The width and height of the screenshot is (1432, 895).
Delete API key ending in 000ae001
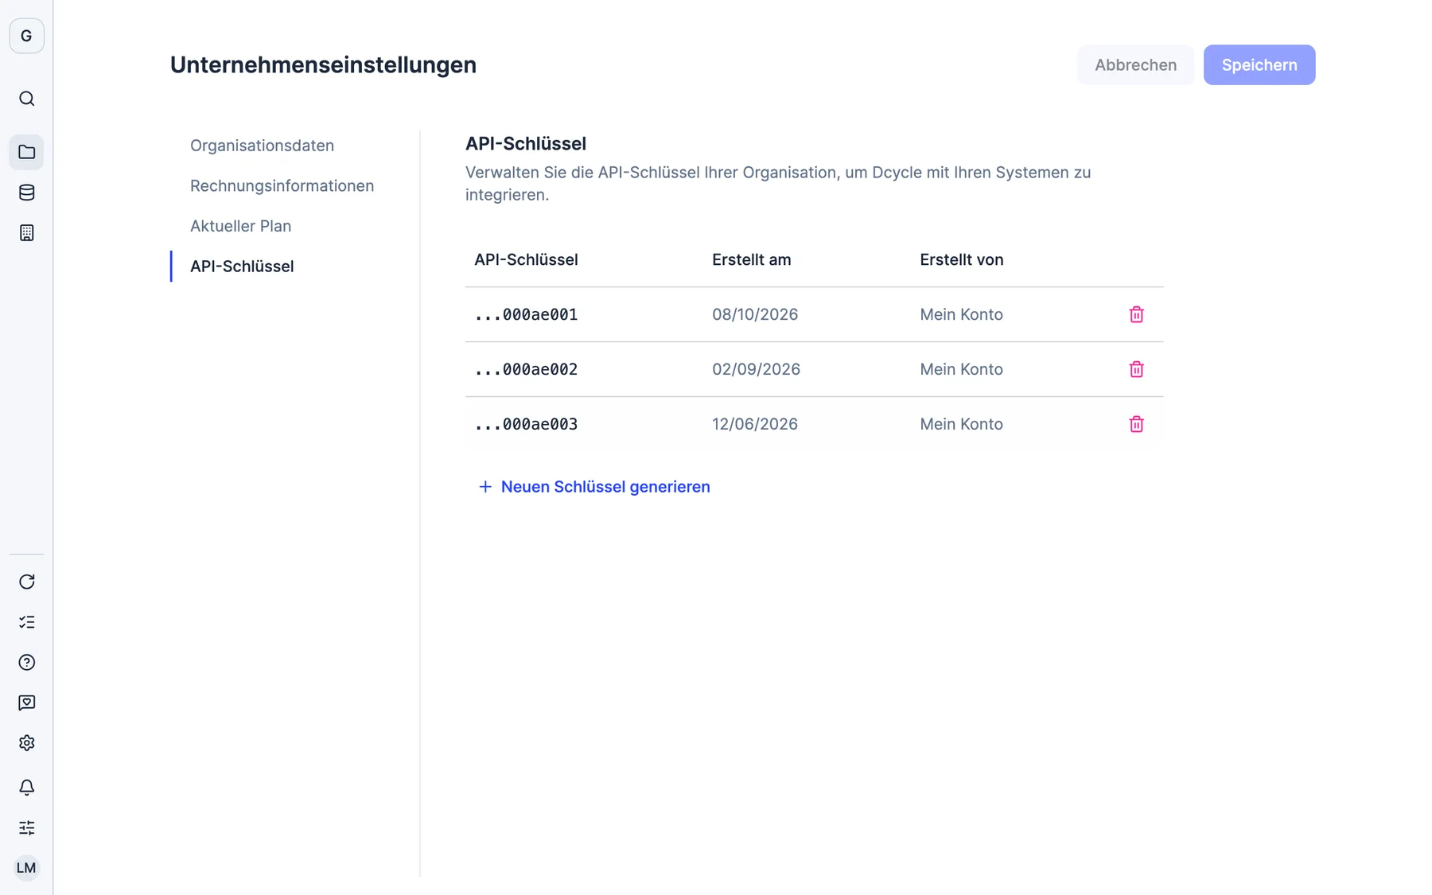[x=1136, y=314]
